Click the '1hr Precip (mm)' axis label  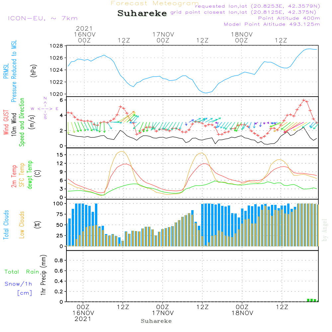coord(43,275)
